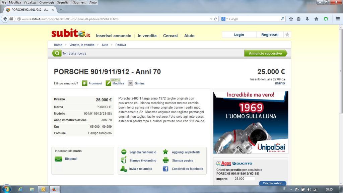The width and height of the screenshot is (343, 193).
Task: Open the In vendita section
Action: (147, 36)
